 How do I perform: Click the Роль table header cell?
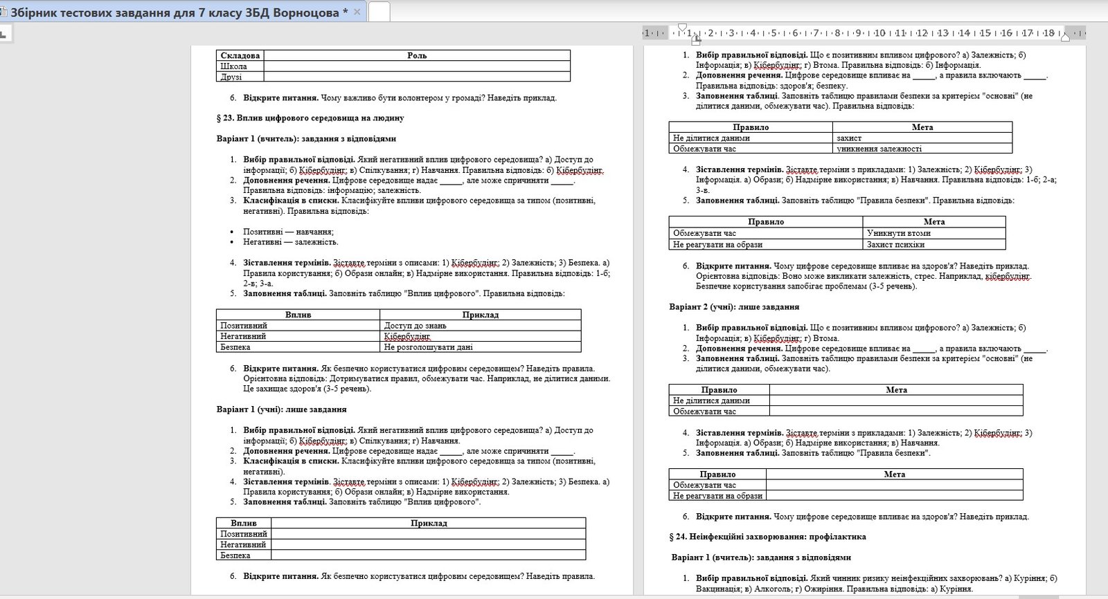[x=417, y=55]
